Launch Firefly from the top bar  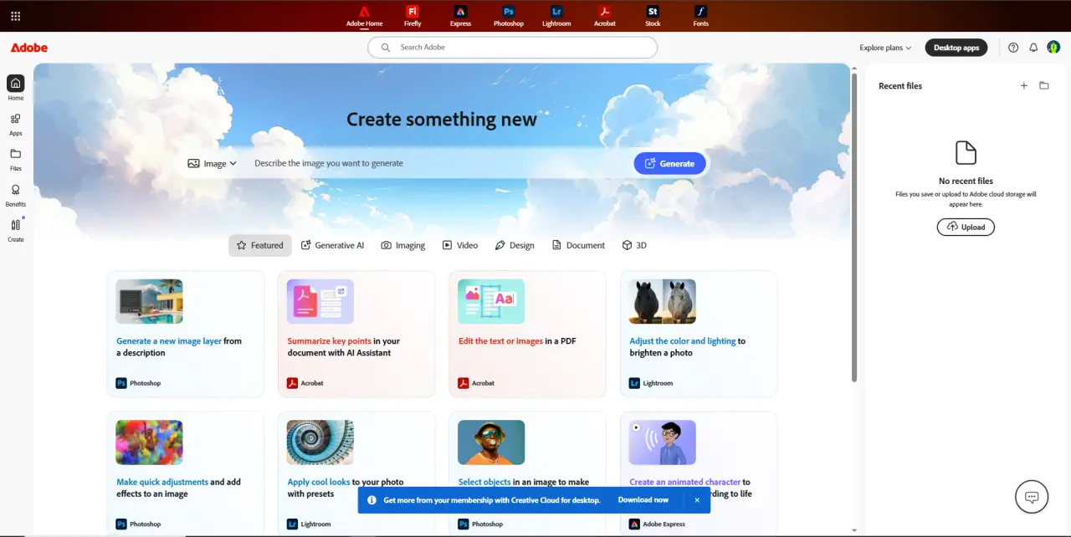click(413, 16)
